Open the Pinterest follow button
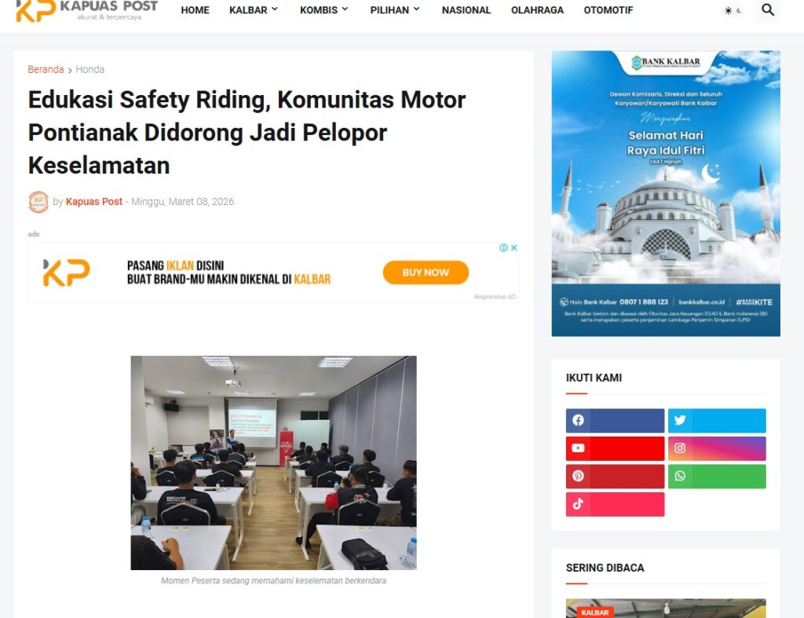This screenshot has width=804, height=618. (615, 476)
